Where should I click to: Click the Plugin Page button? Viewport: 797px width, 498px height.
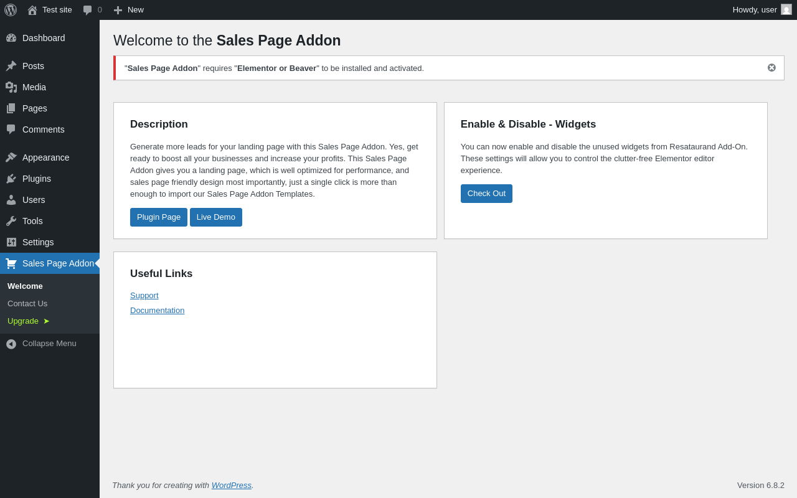[x=159, y=217]
